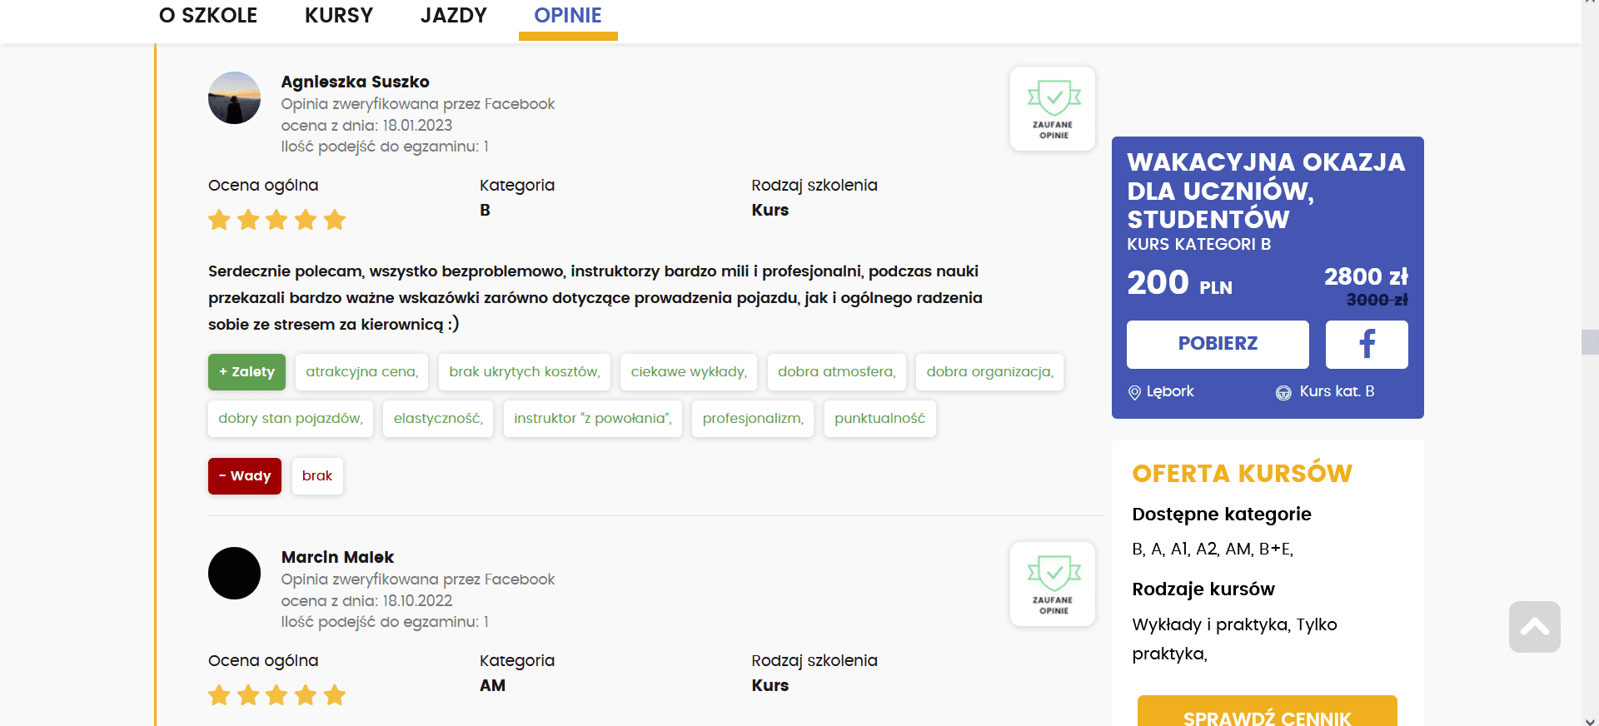Select the 'atrakcyjna cena' tag
The width and height of the screenshot is (1599, 726).
coord(361,372)
